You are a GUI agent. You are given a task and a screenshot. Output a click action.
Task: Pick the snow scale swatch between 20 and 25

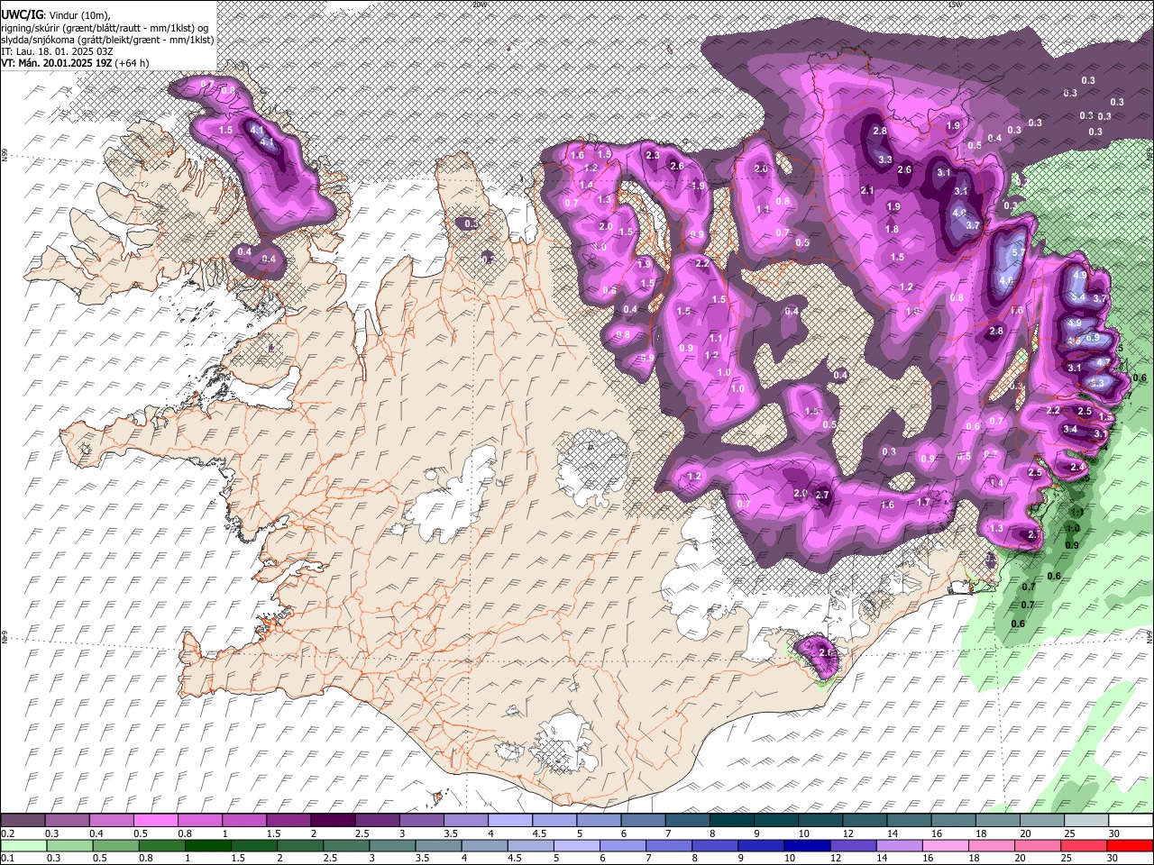tap(1040, 821)
